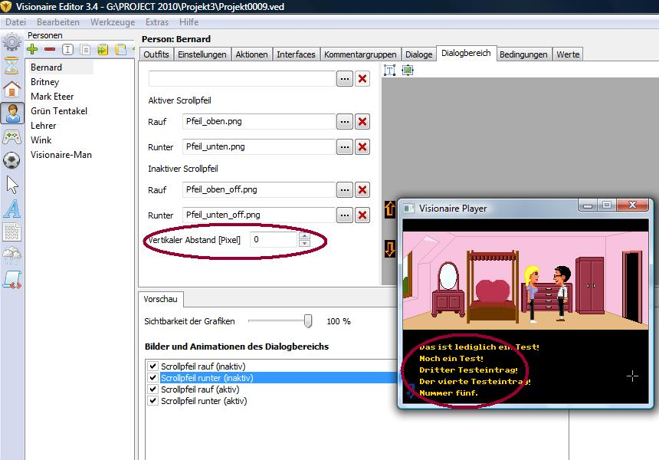Switch to the Interfaces tab
Viewport: 659px width, 460px height.
click(296, 54)
